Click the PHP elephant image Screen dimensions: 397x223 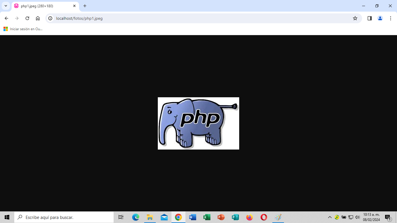click(198, 123)
